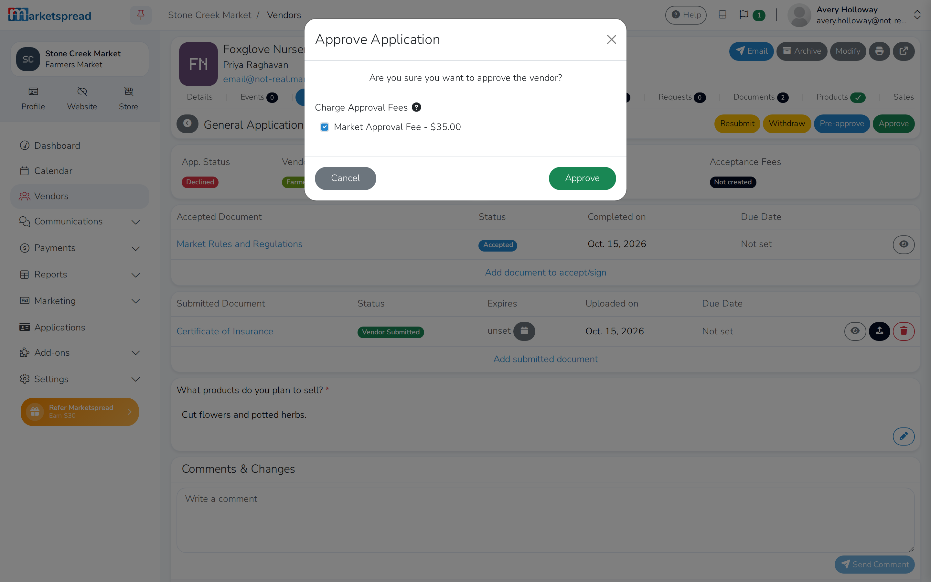This screenshot has width=931, height=582.
Task: Open the Profile icon in sidebar
Action: [x=33, y=99]
